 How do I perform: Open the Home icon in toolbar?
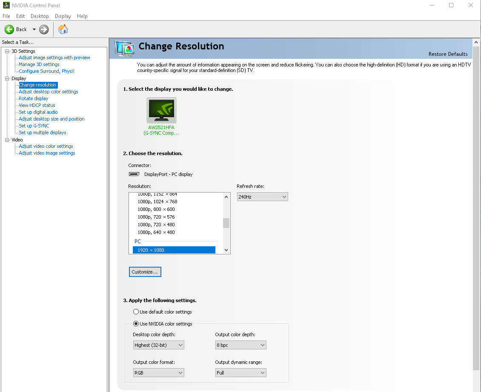pyautogui.click(x=63, y=29)
